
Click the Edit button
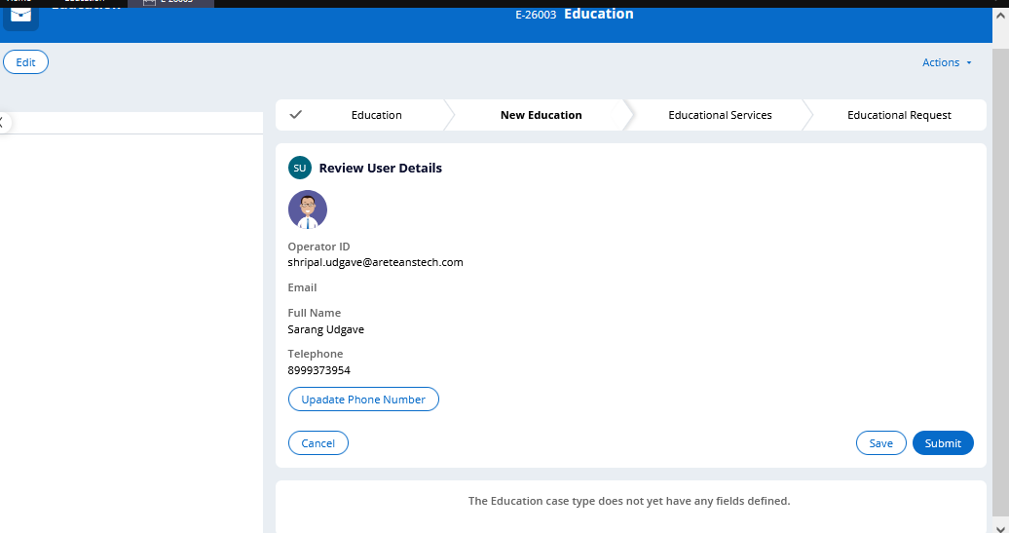(x=25, y=62)
